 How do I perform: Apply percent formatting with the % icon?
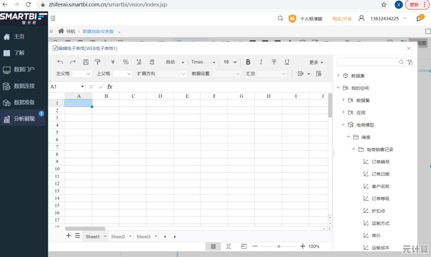(x=125, y=62)
